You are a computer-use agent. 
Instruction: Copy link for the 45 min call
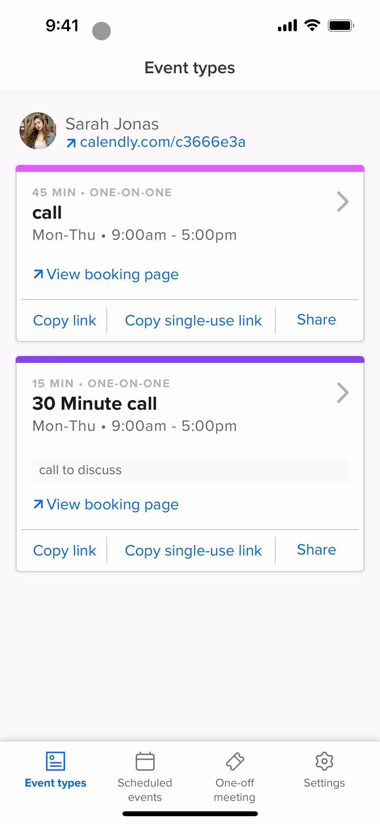click(x=64, y=321)
